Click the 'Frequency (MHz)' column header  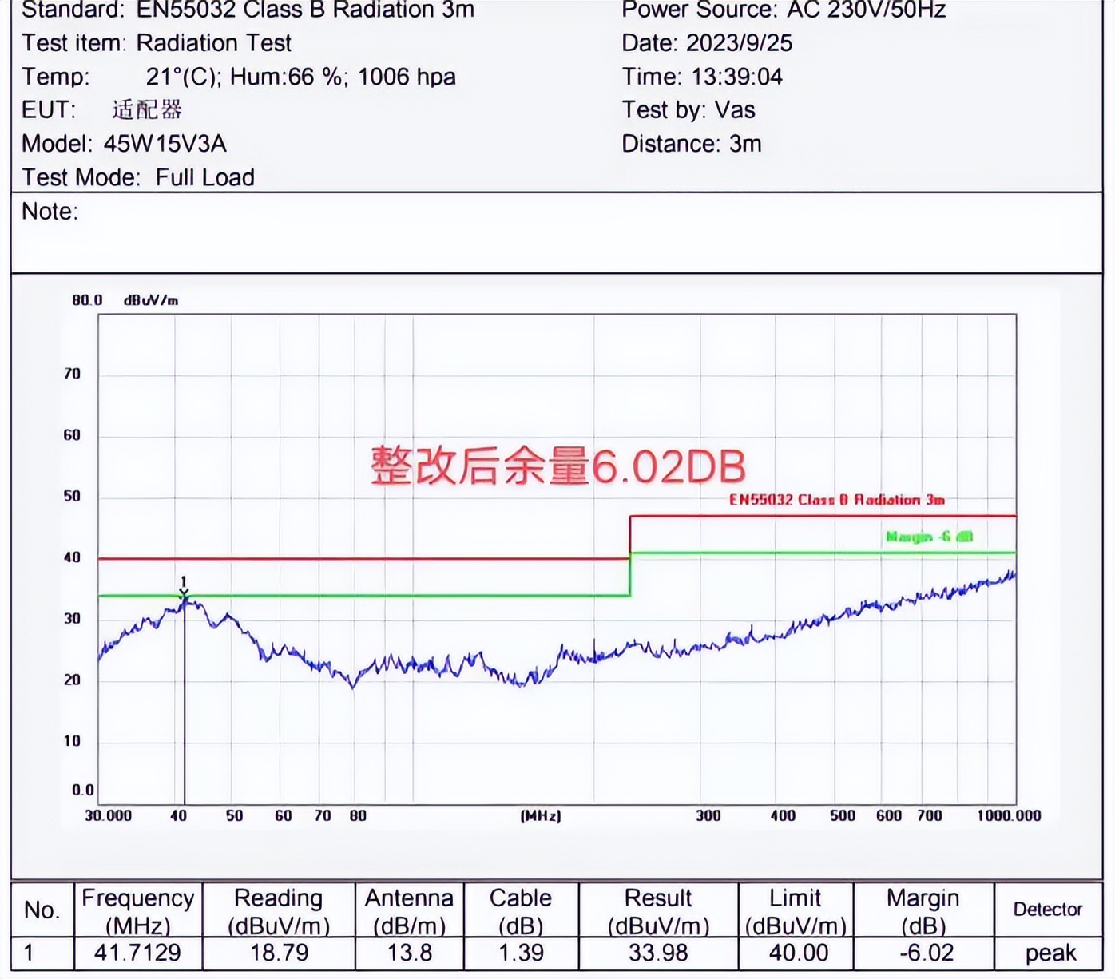pyautogui.click(x=138, y=911)
